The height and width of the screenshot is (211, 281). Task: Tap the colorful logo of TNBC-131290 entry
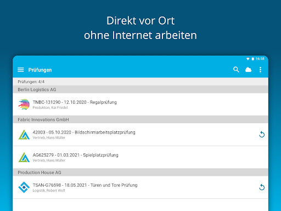24,104
